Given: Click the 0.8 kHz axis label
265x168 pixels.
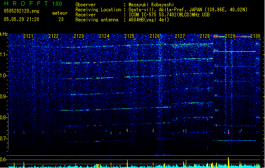Looking at the screenshot, I should pyautogui.click(x=3, y=118).
